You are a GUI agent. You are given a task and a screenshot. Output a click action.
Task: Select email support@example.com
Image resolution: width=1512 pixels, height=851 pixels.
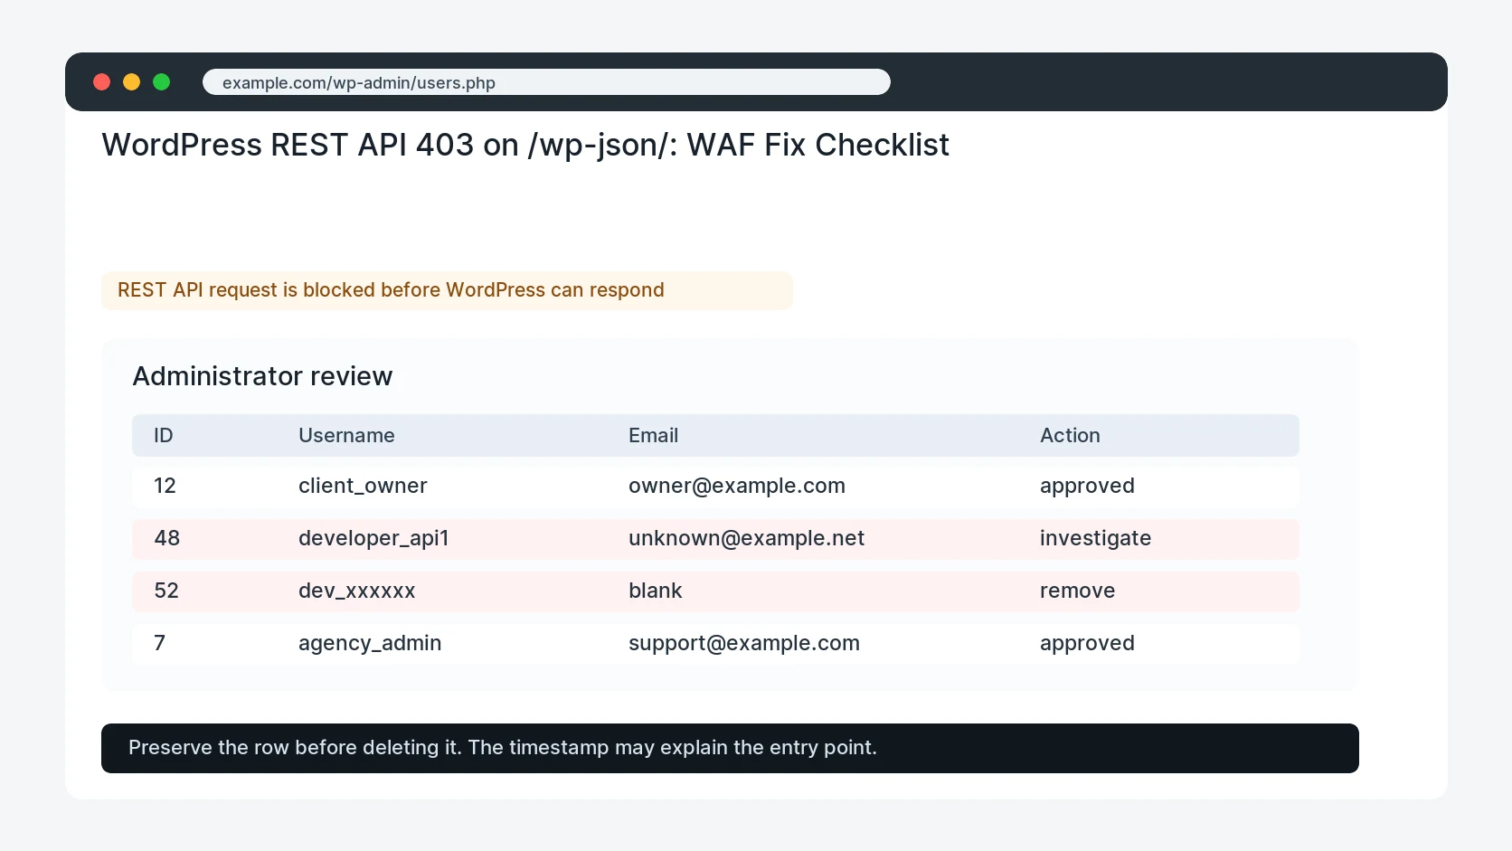pos(743,643)
